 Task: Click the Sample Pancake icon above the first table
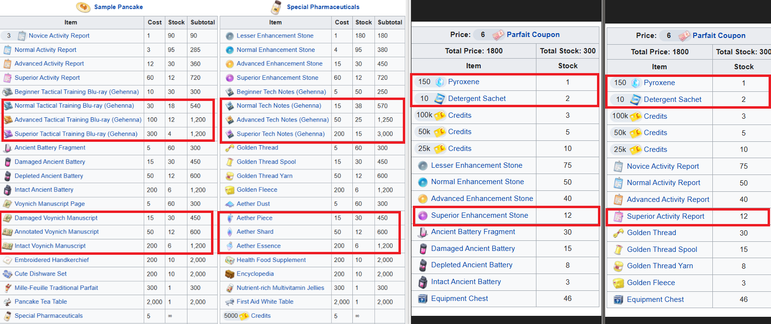[83, 7]
